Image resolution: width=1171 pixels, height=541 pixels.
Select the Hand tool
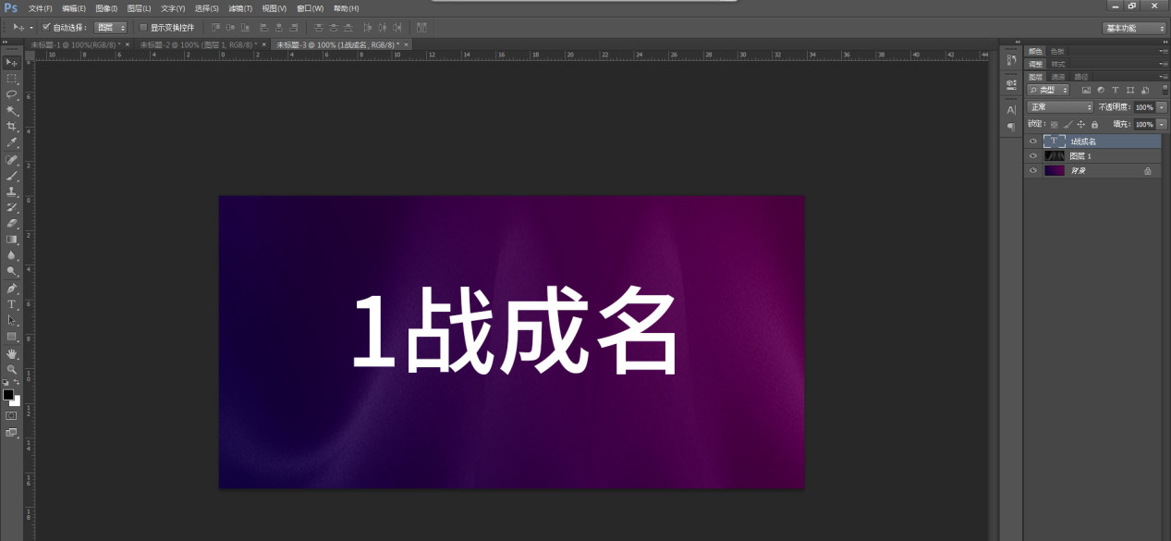(12, 353)
